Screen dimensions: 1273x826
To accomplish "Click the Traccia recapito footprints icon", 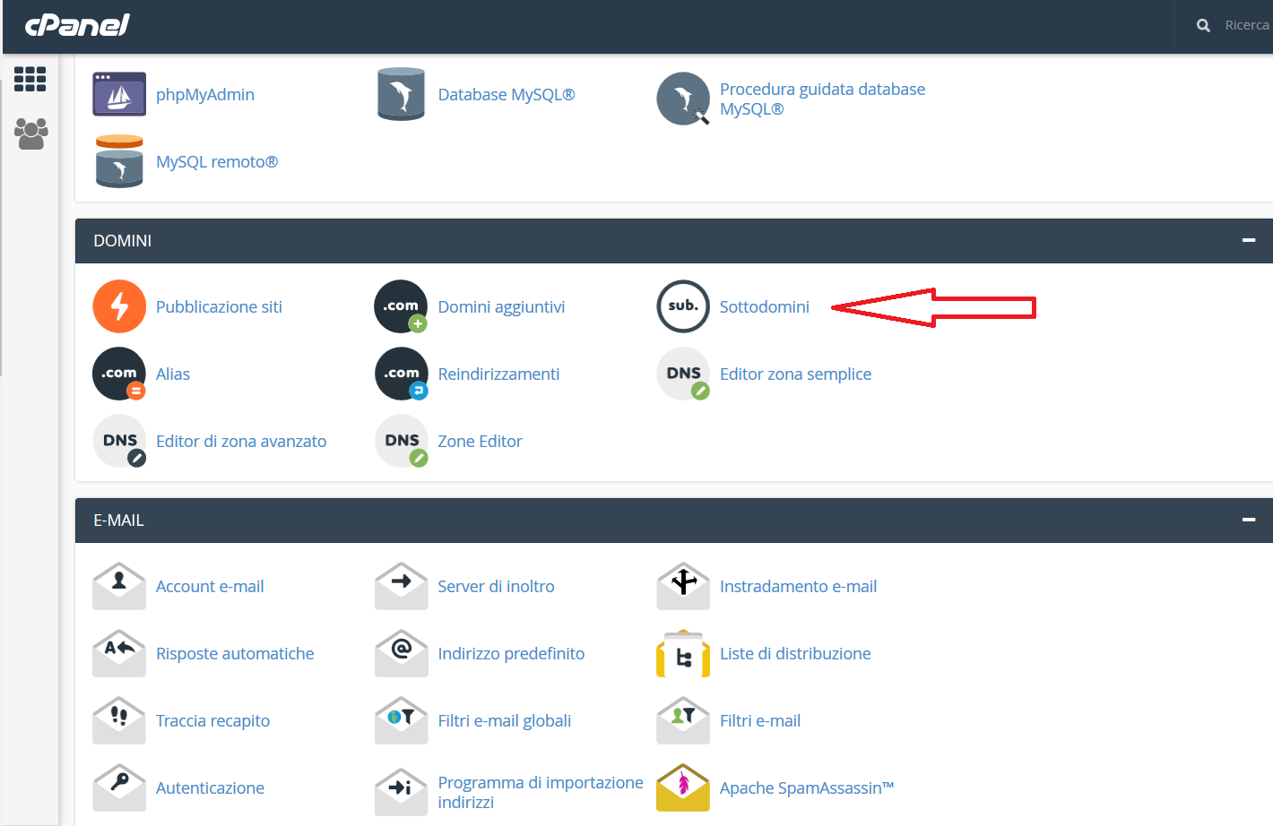I will pyautogui.click(x=119, y=720).
